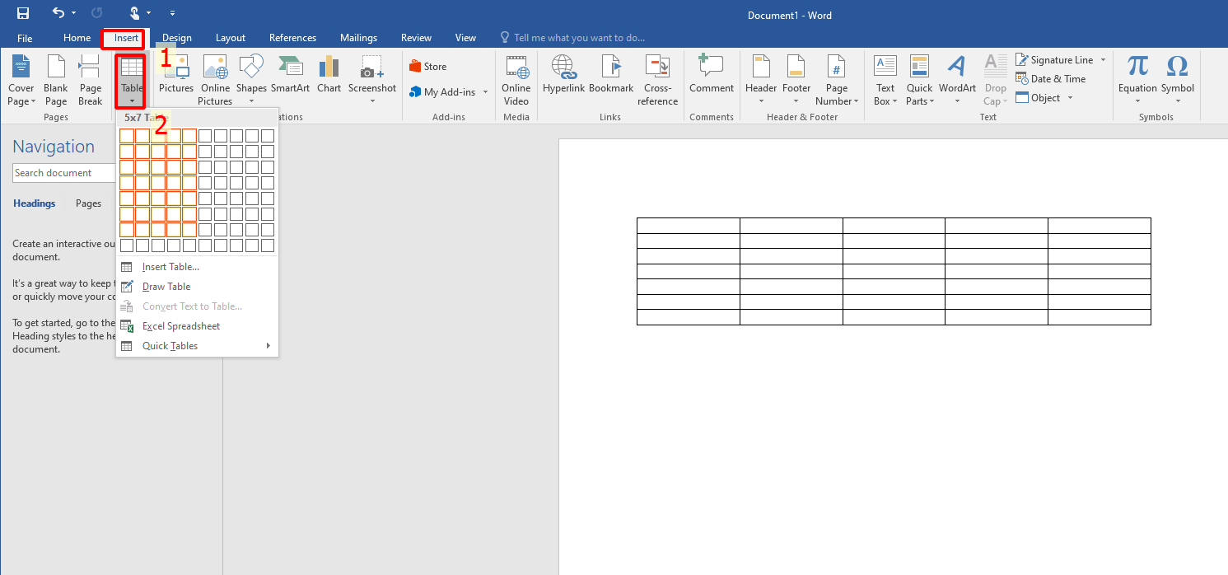This screenshot has width=1228, height=575.
Task: Select the Headings tab in Navigation
Action: click(x=35, y=203)
